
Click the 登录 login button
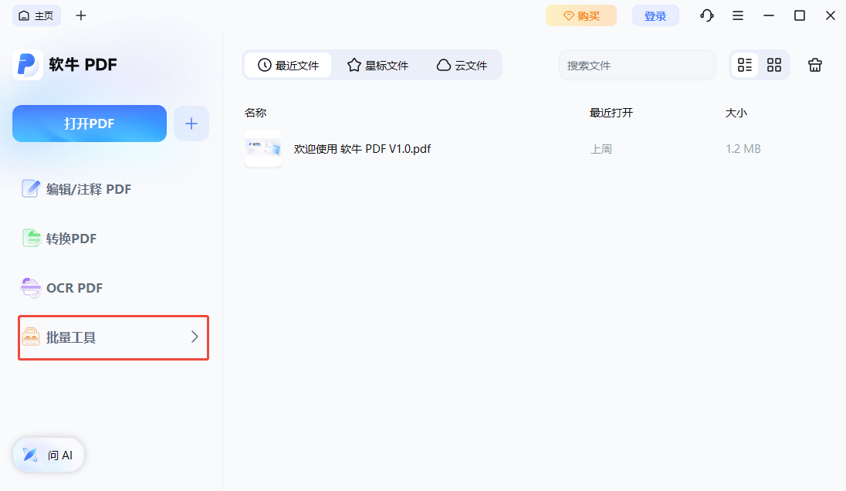pos(655,15)
